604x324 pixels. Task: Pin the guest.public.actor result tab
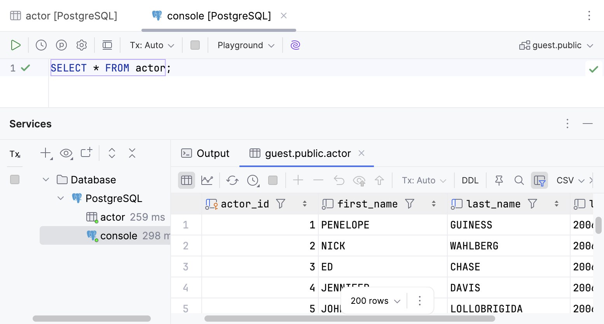coord(499,180)
